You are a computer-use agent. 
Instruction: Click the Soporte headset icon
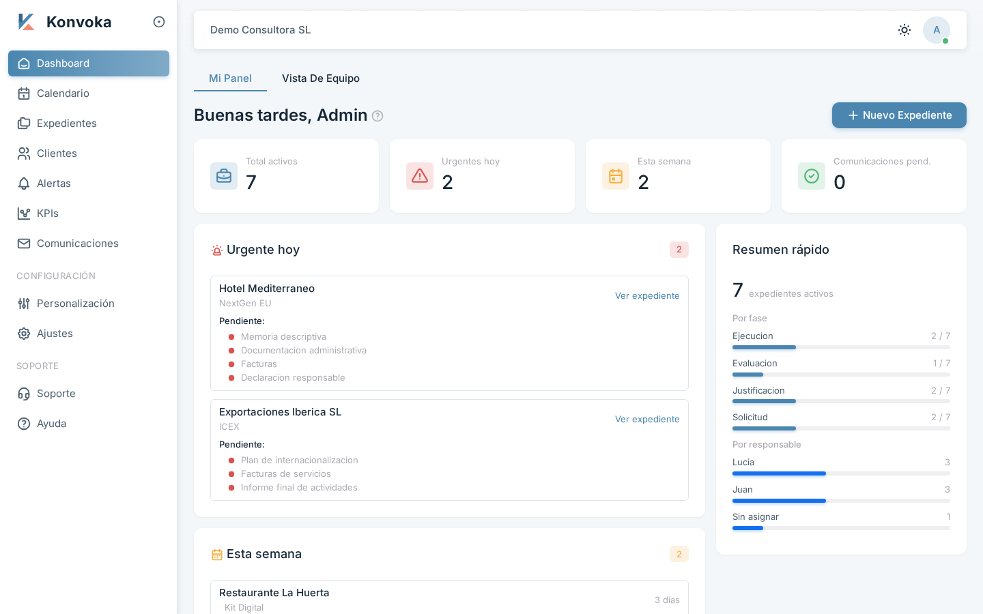pyautogui.click(x=24, y=394)
